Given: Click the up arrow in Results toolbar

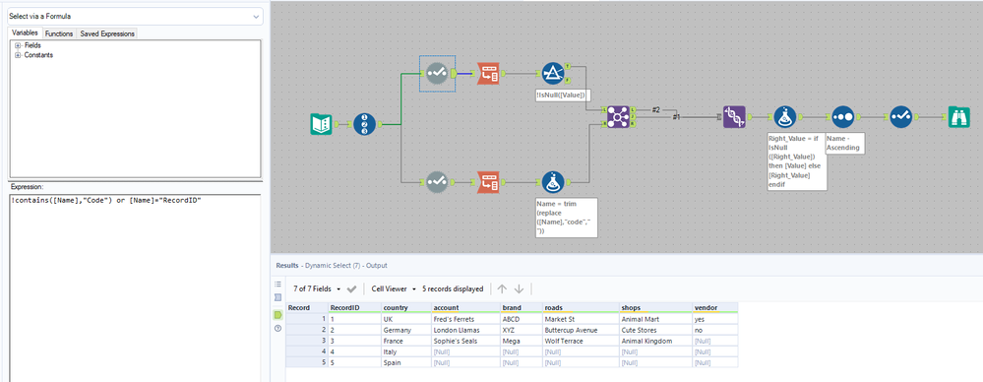Looking at the screenshot, I should pyautogui.click(x=502, y=289).
